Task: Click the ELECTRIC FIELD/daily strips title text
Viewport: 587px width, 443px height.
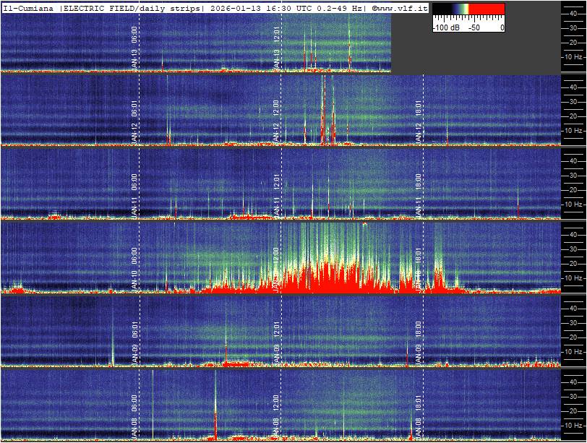Action: (142, 8)
